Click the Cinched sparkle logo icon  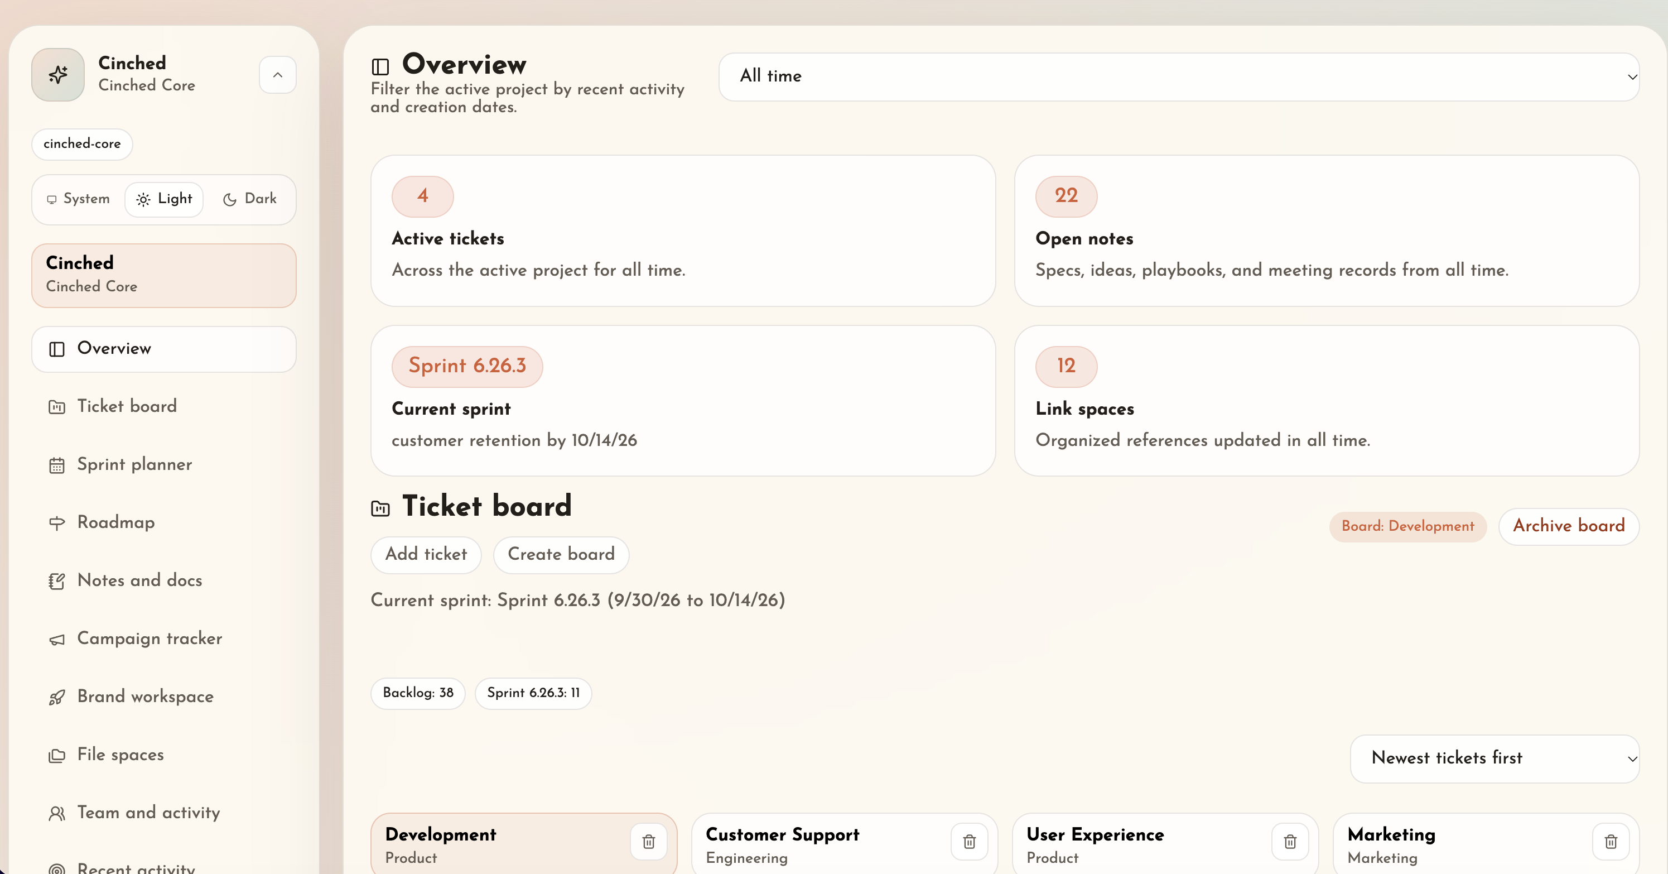coord(57,74)
